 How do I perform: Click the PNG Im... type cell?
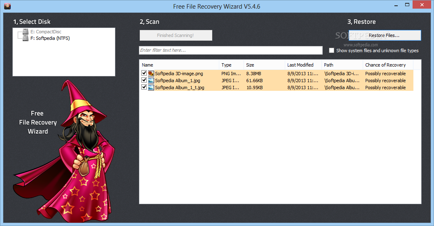tap(231, 74)
